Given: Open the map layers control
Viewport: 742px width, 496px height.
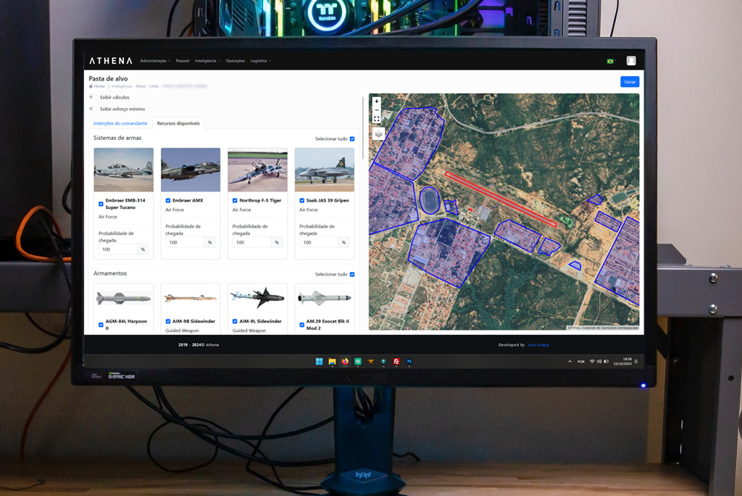Looking at the screenshot, I should [x=378, y=134].
